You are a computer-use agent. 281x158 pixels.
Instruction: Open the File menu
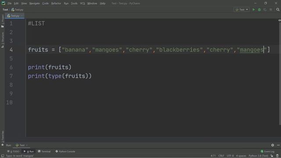pos(10,4)
